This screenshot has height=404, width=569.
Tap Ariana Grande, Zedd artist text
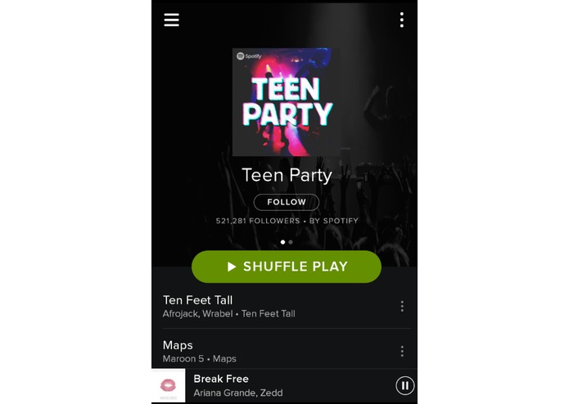click(238, 393)
